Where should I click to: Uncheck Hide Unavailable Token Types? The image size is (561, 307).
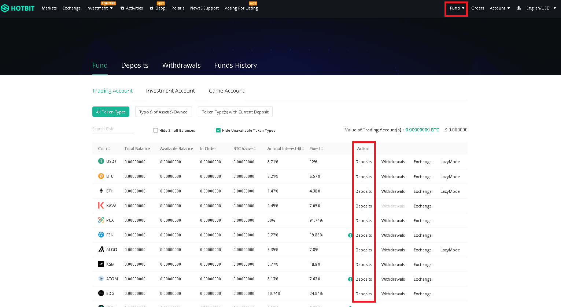pyautogui.click(x=218, y=130)
